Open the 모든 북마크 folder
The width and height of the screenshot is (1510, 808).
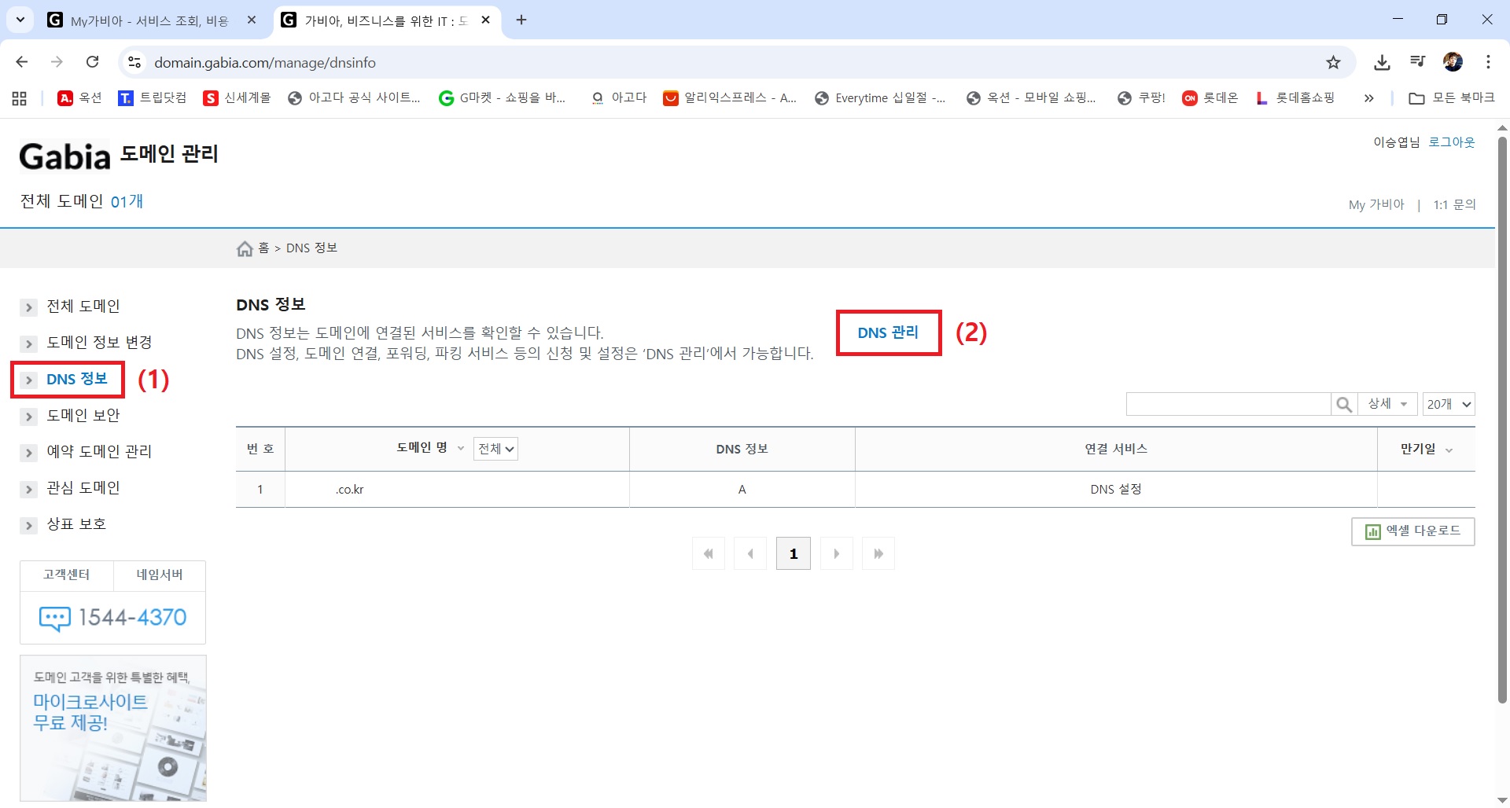tap(1452, 98)
